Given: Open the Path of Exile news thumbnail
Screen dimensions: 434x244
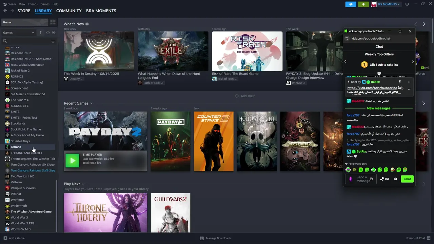Looking at the screenshot, I should pos(173,51).
